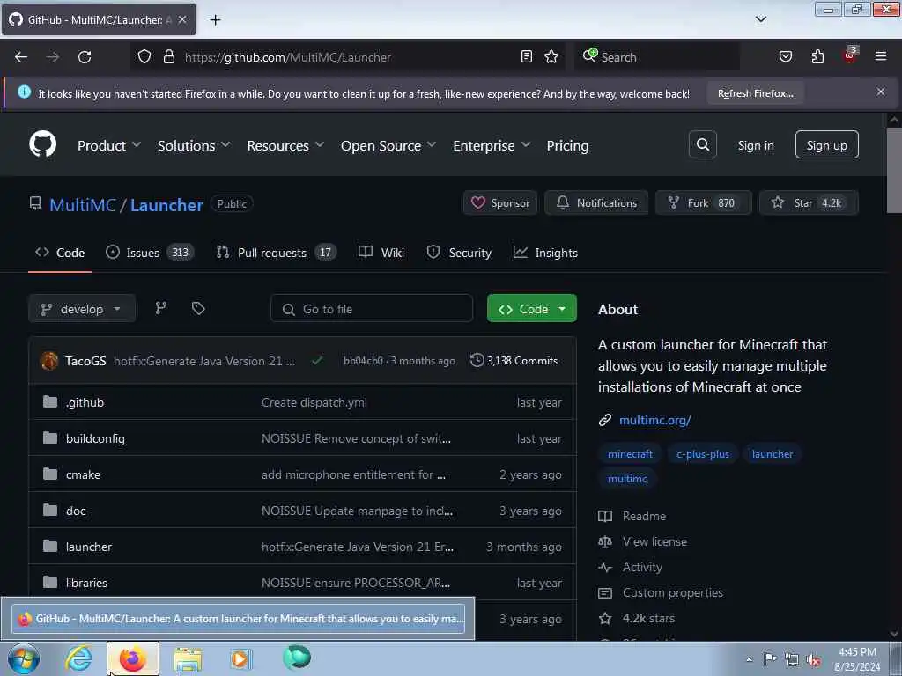
Task: Click the Firefox Search box
Action: pyautogui.click(x=656, y=57)
